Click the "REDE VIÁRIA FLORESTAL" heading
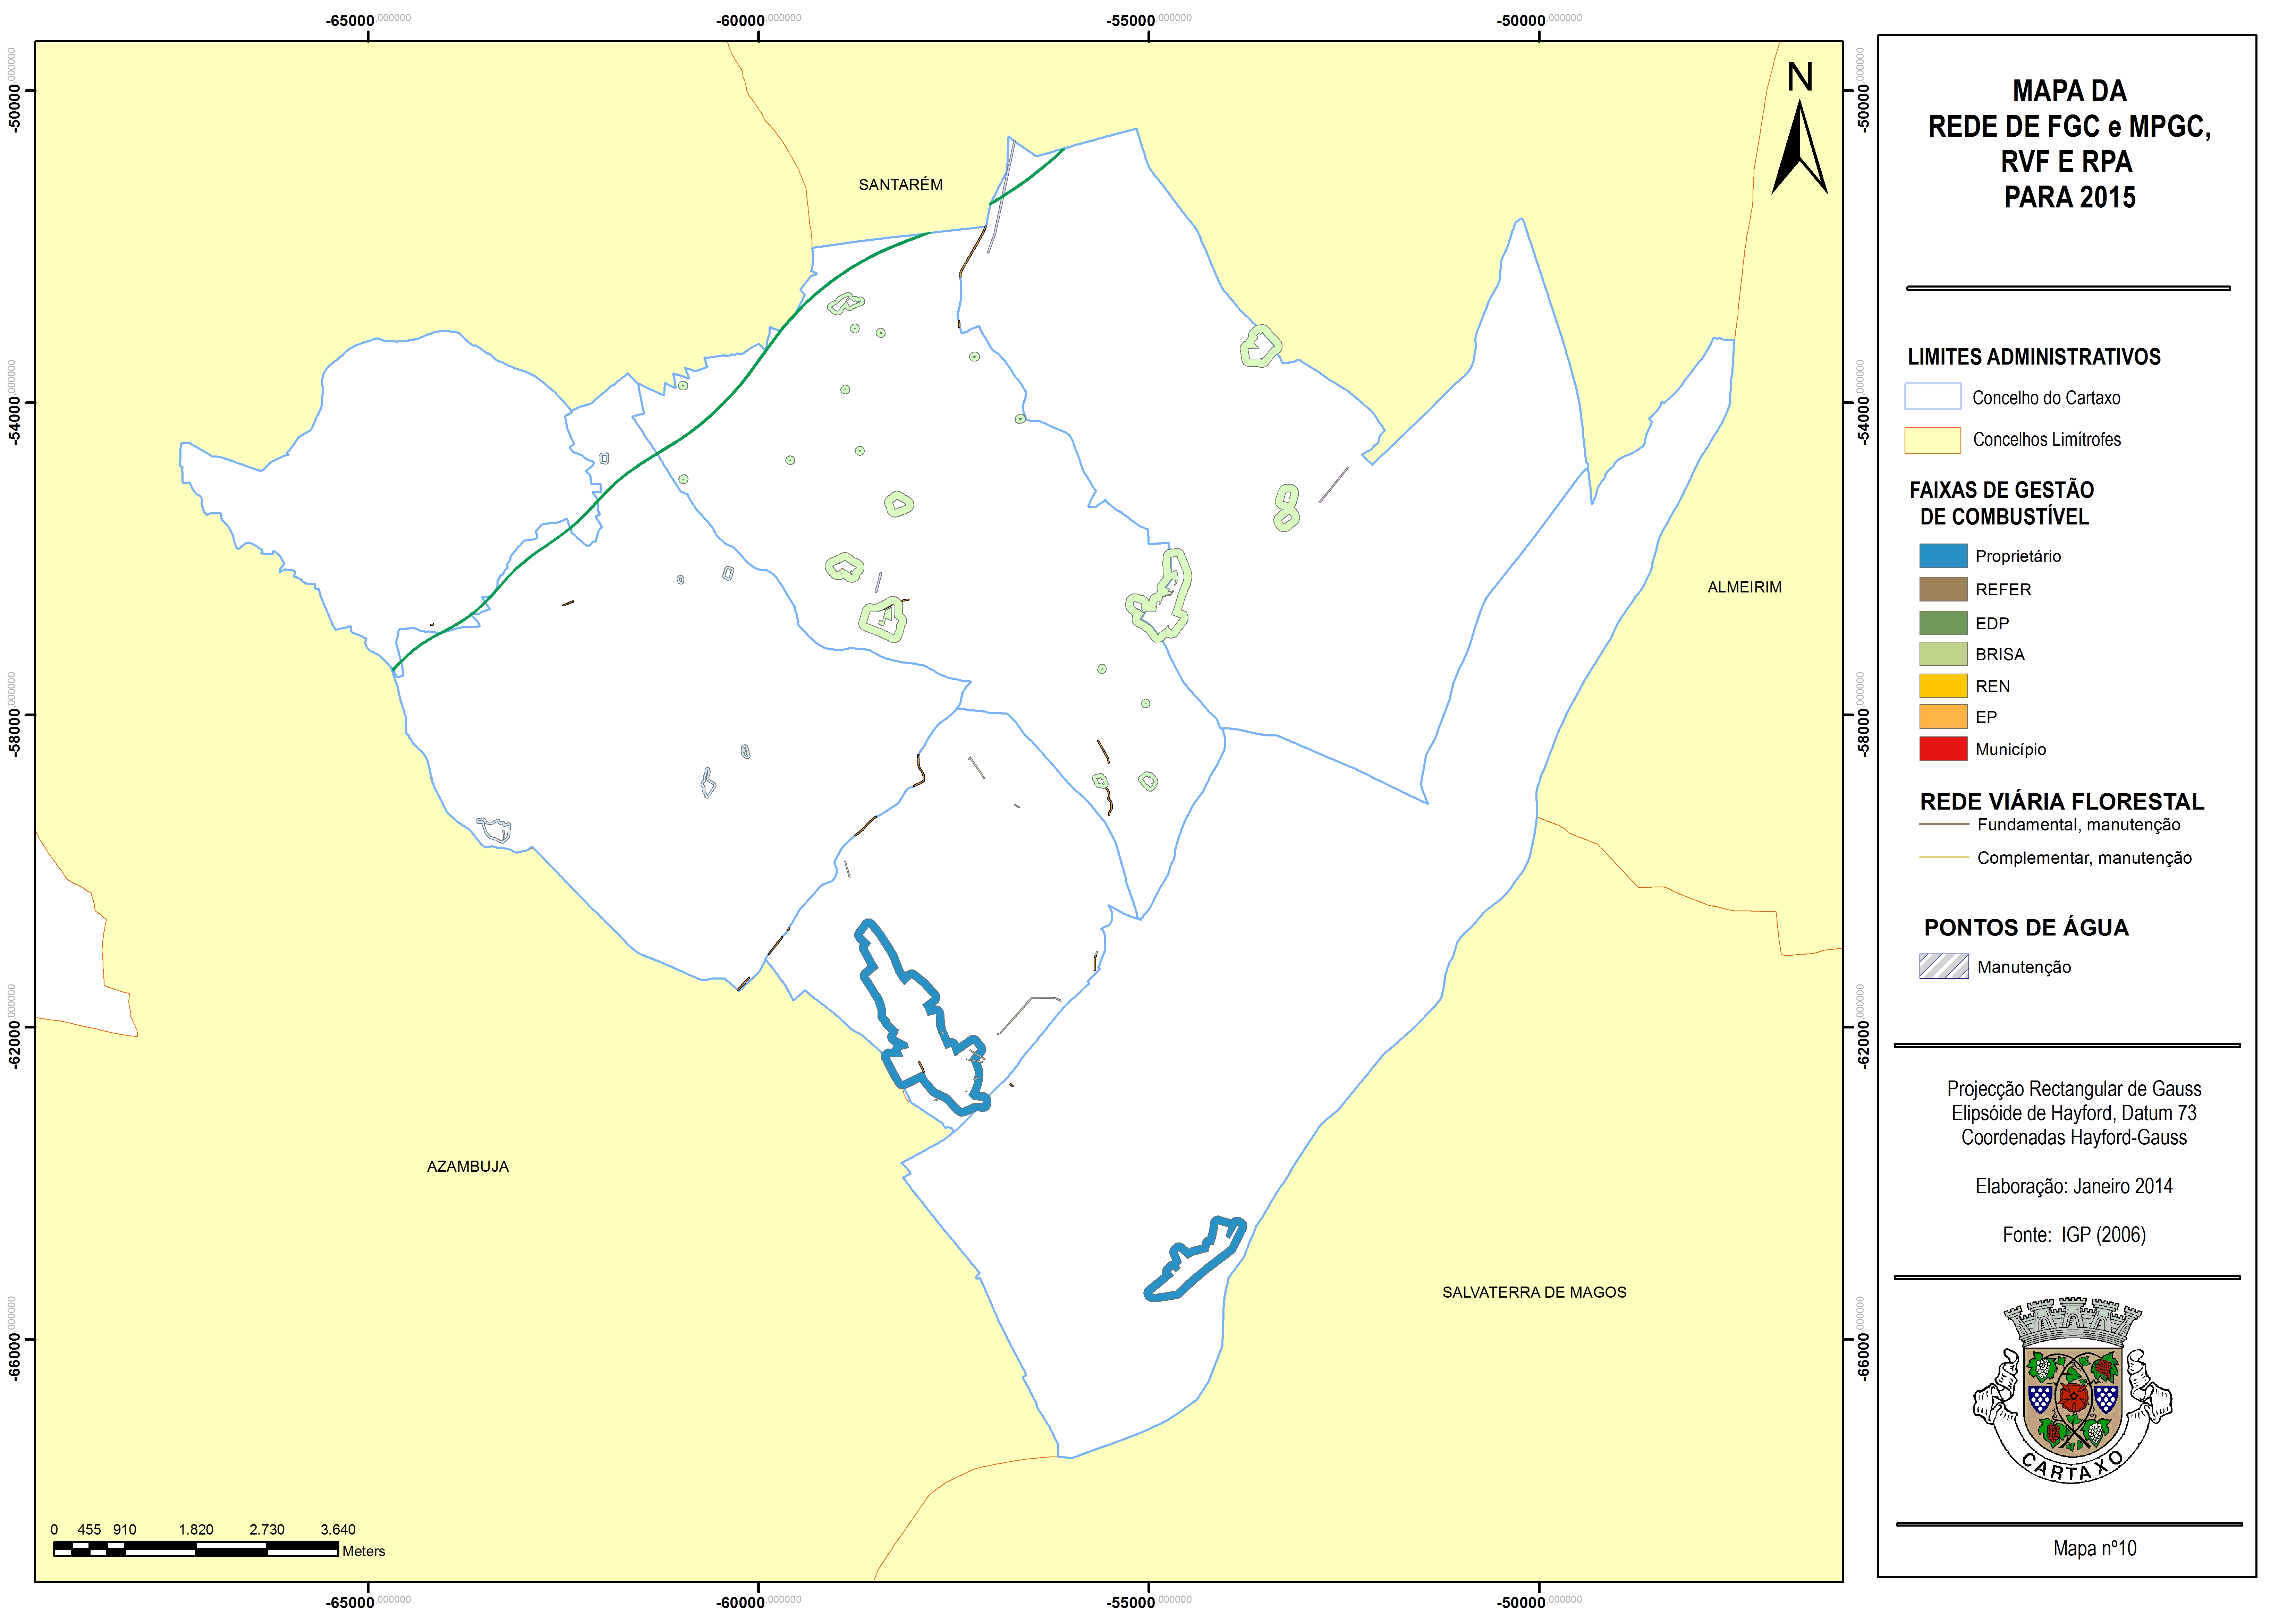2296x1623 pixels. pos(2062,802)
